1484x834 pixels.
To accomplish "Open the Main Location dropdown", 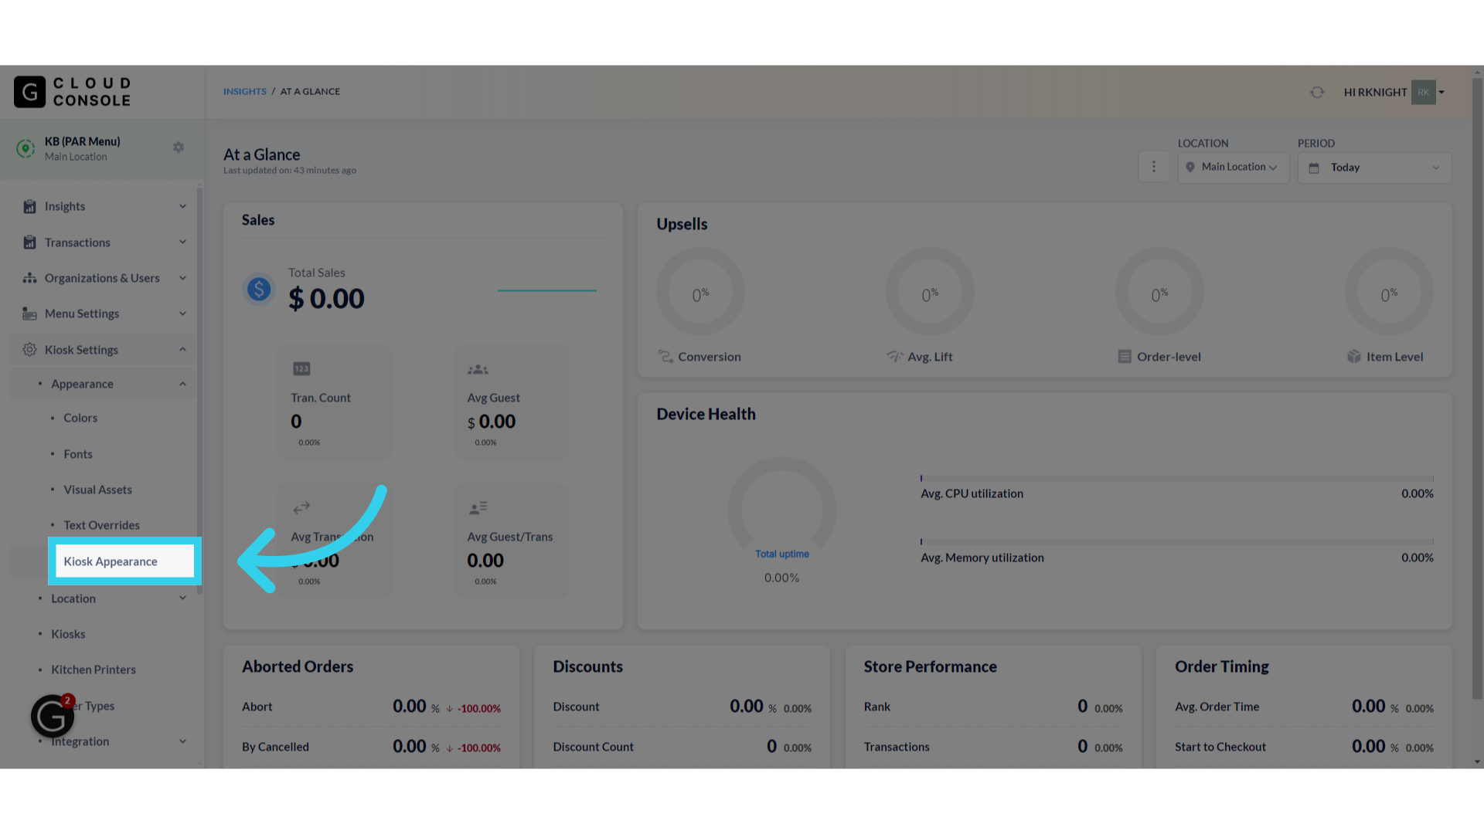I will click(1234, 168).
